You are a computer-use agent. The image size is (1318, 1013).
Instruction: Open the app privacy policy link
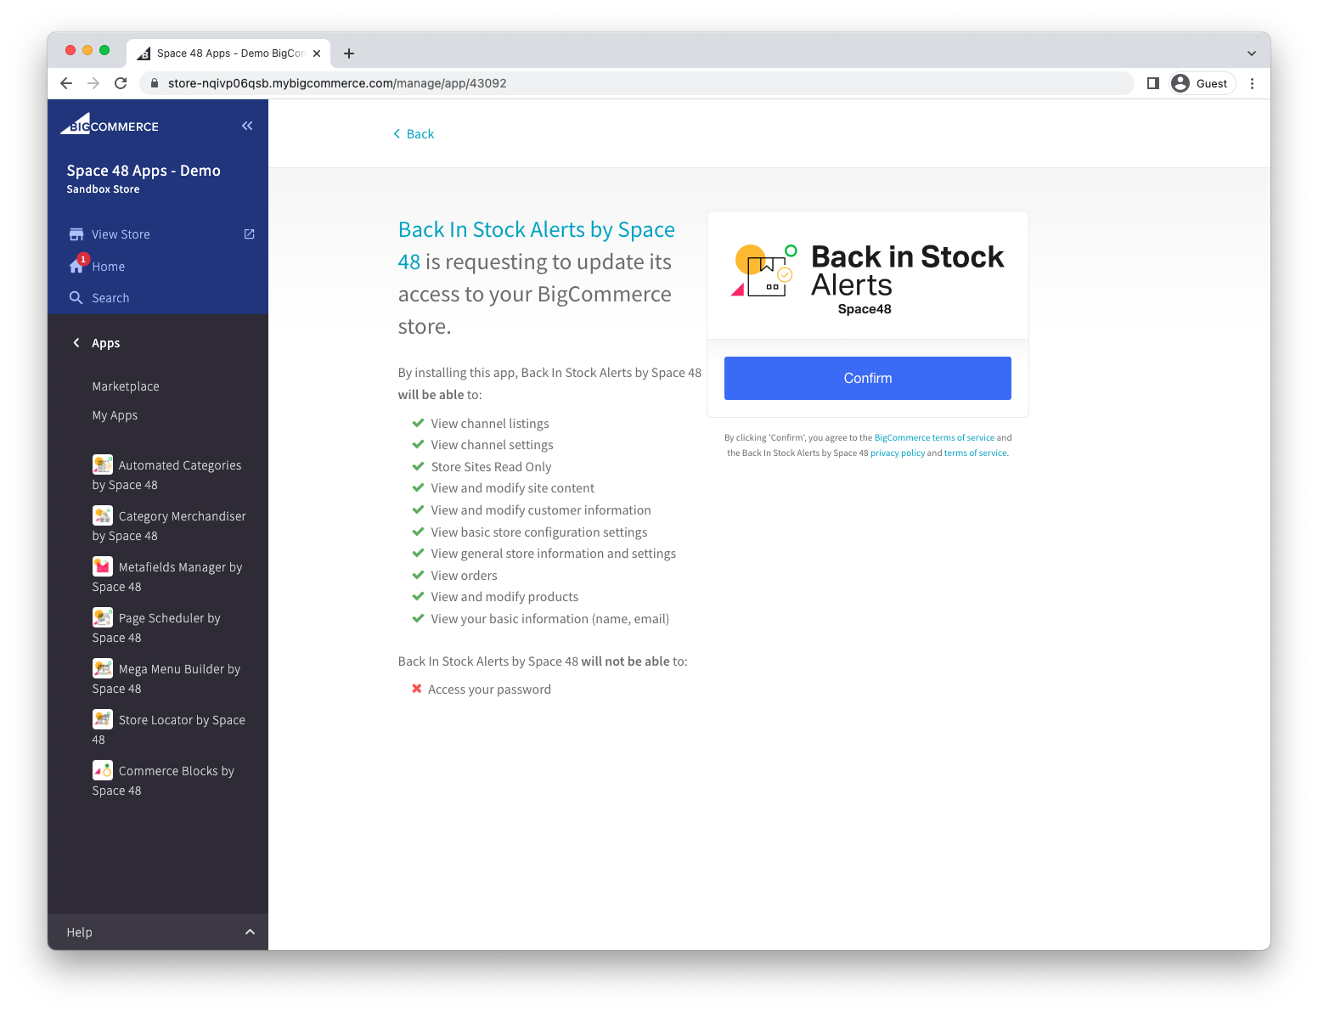898,453
